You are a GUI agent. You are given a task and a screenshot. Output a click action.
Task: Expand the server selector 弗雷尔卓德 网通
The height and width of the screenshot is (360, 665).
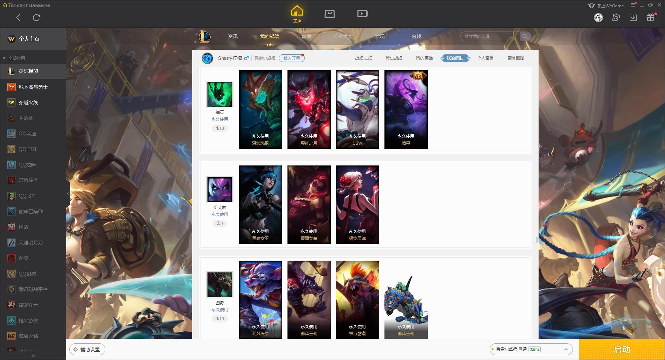click(531, 349)
